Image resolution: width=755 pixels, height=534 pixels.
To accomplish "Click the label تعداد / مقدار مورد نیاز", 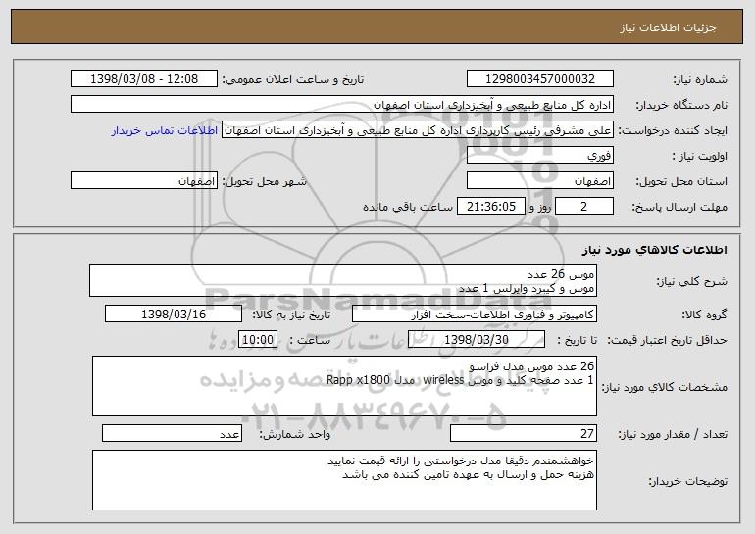I will [x=673, y=434].
